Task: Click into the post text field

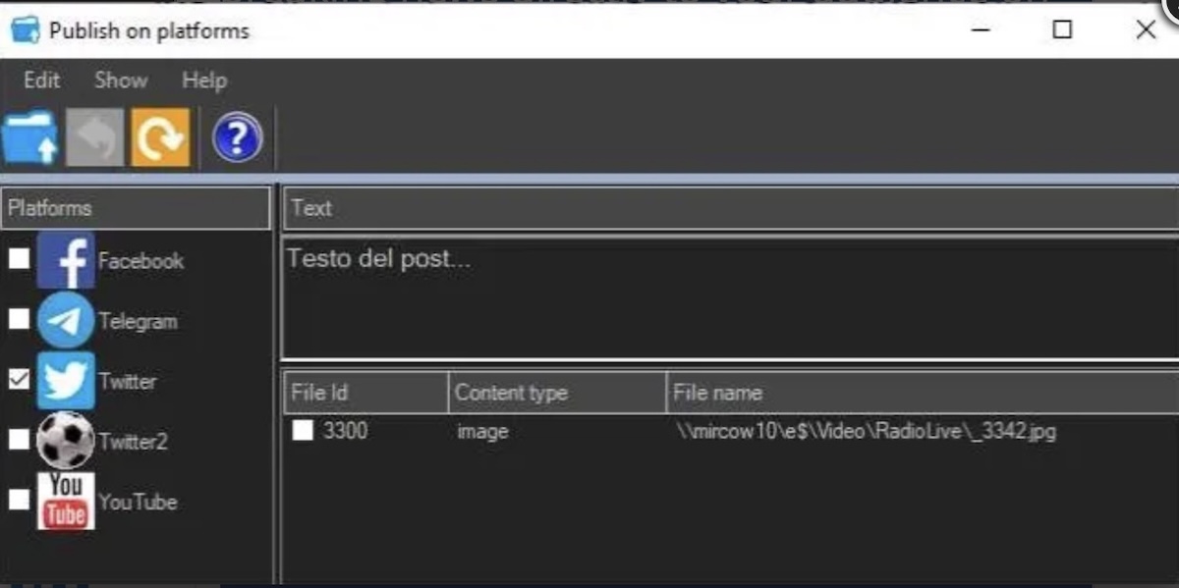Action: (727, 299)
